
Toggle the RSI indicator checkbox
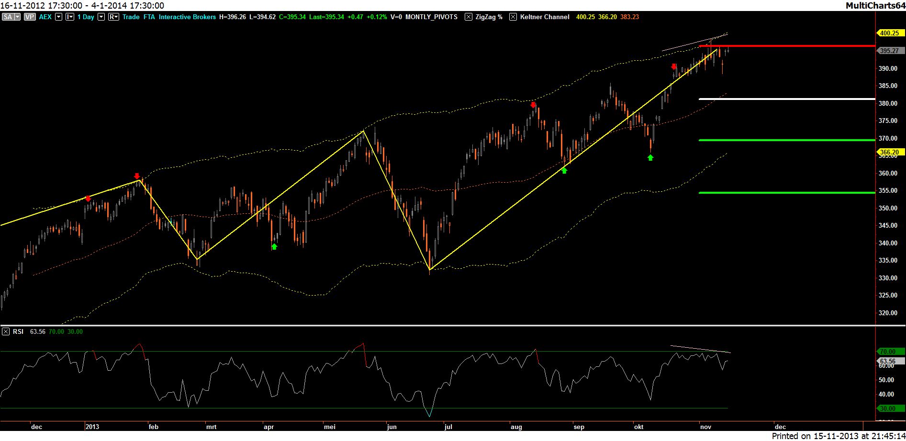tap(6, 331)
